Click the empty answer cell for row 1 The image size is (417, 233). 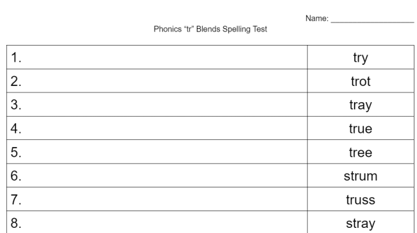coord(157,57)
